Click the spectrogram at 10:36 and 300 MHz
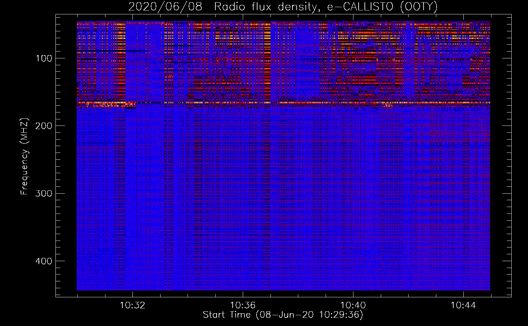528x326 pixels. [242, 193]
